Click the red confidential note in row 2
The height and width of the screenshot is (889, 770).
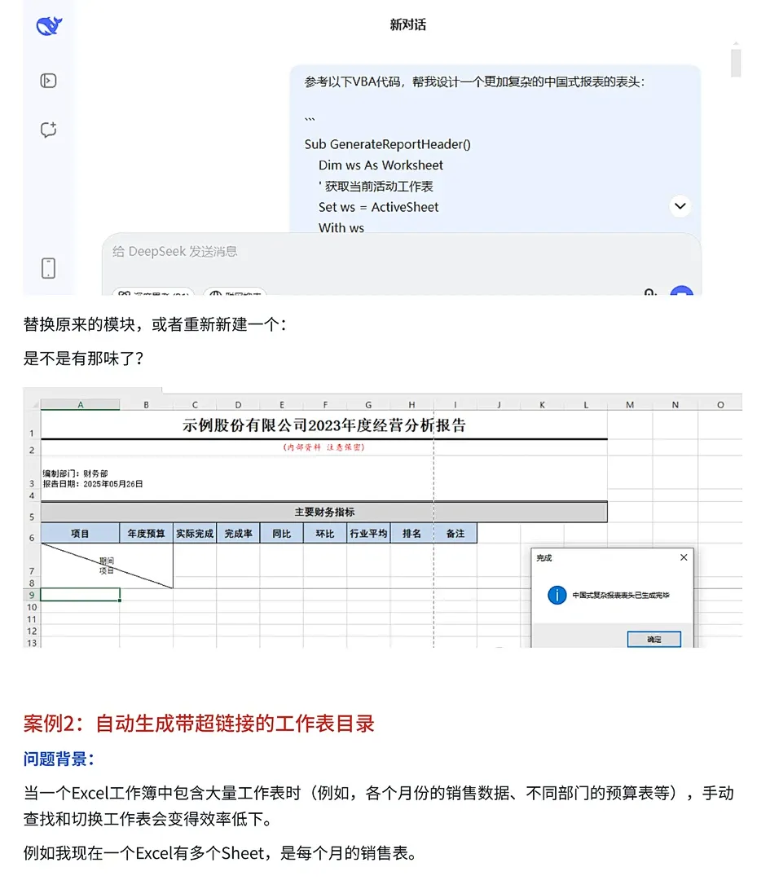(x=323, y=447)
